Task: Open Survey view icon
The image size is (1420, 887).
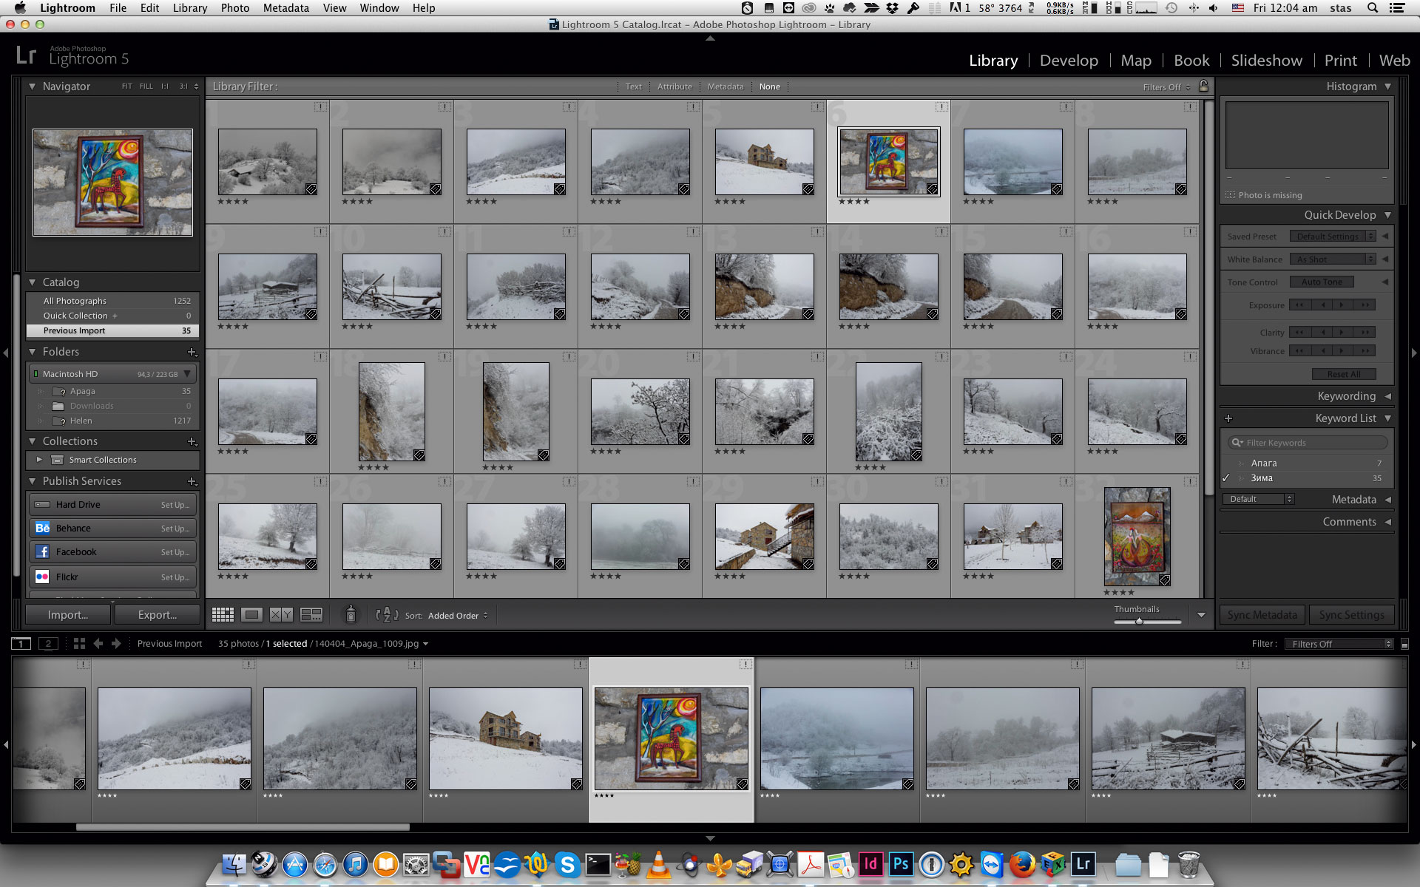Action: click(311, 615)
